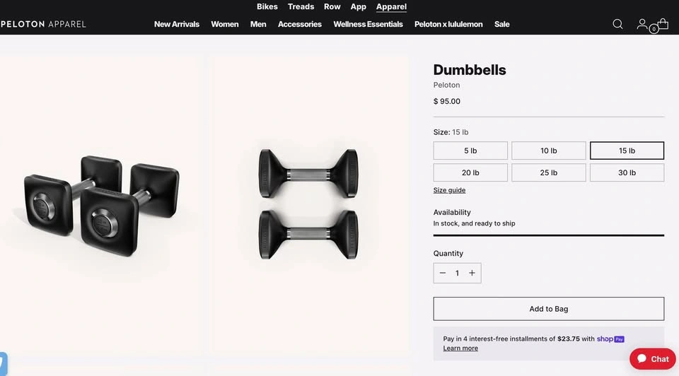679x376 pixels.
Task: Select the 20 lb size option
Action: (470, 172)
